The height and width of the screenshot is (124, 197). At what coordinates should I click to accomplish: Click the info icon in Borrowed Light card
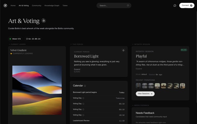click(x=123, y=50)
